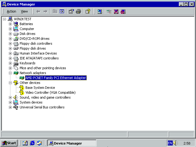Select the Computer tree label

27,29
